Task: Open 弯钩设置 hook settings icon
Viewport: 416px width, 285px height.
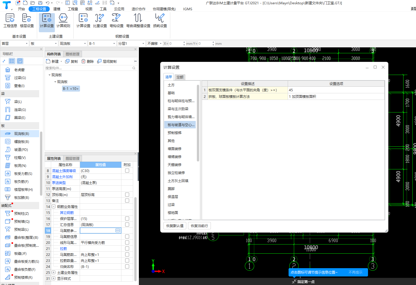Action: point(116,20)
